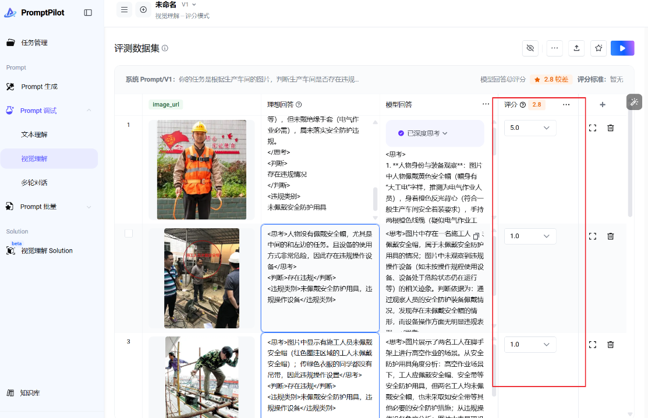
Task: Collapse the sidebar with the panel icon
Action: click(x=88, y=12)
